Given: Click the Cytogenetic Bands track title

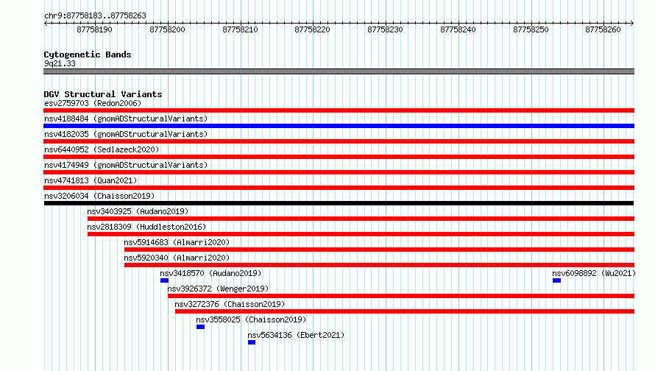Looking at the screenshot, I should [88, 54].
